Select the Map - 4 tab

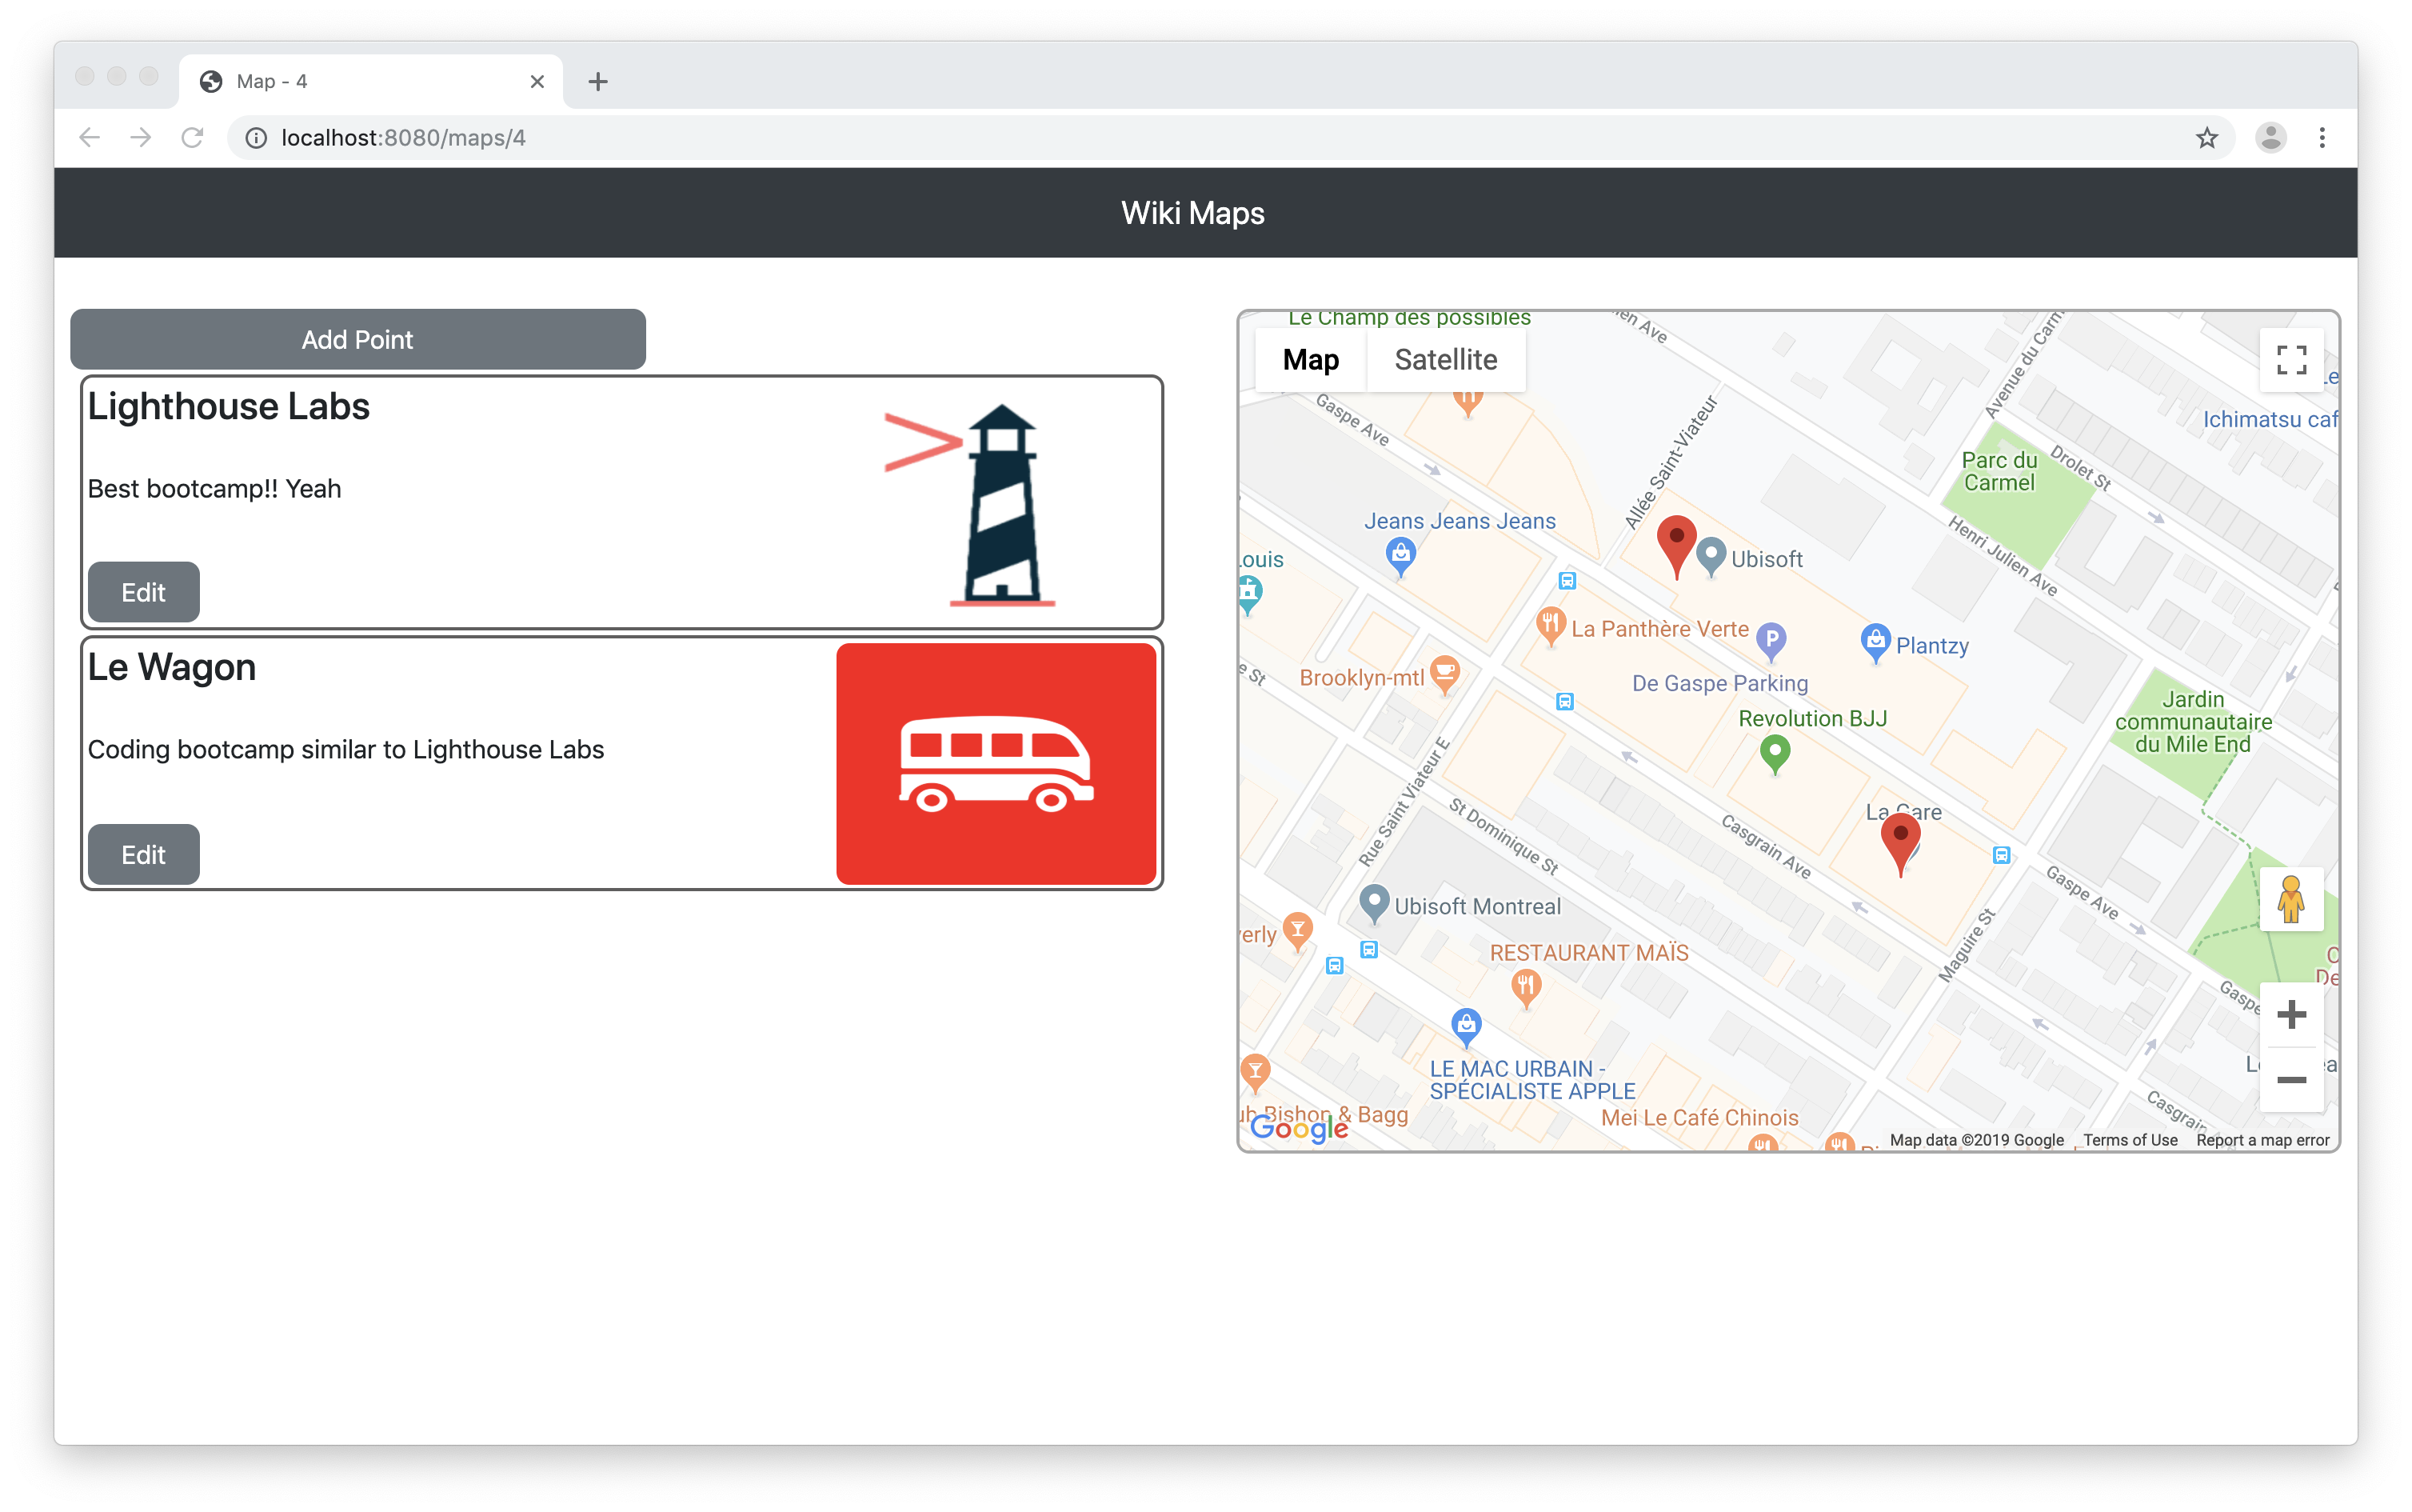pos(371,81)
